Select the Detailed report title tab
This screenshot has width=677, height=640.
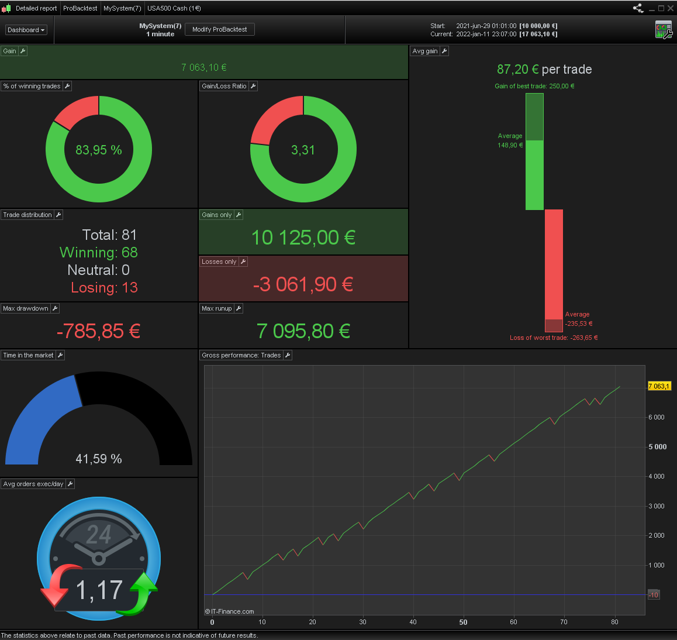[x=36, y=8]
